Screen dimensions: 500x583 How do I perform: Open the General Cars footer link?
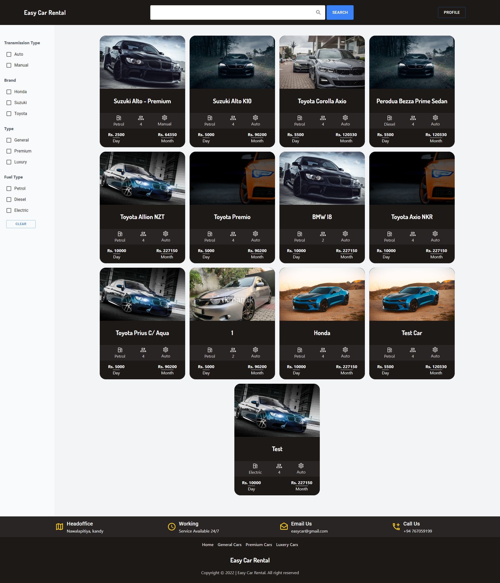click(229, 545)
